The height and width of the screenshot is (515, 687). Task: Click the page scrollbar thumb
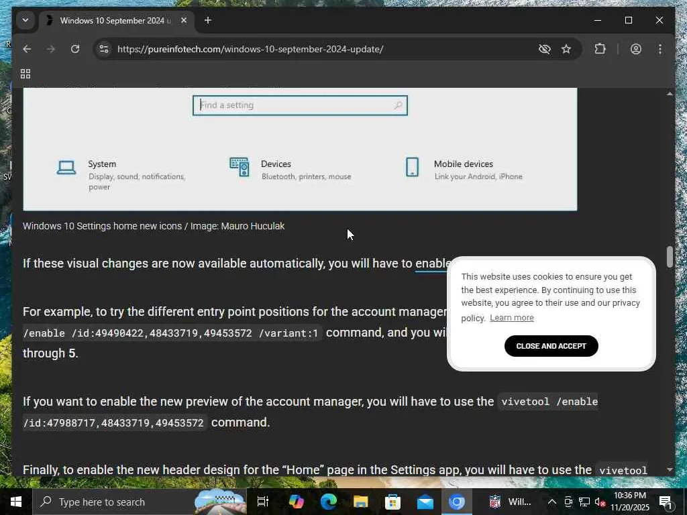(x=670, y=257)
